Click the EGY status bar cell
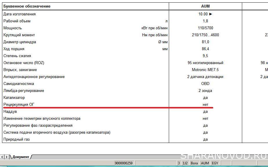The width and height of the screenshot is (268, 167). [x=215, y=163]
